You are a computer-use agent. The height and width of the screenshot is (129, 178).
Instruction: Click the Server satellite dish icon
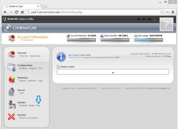click(x=12, y=92)
